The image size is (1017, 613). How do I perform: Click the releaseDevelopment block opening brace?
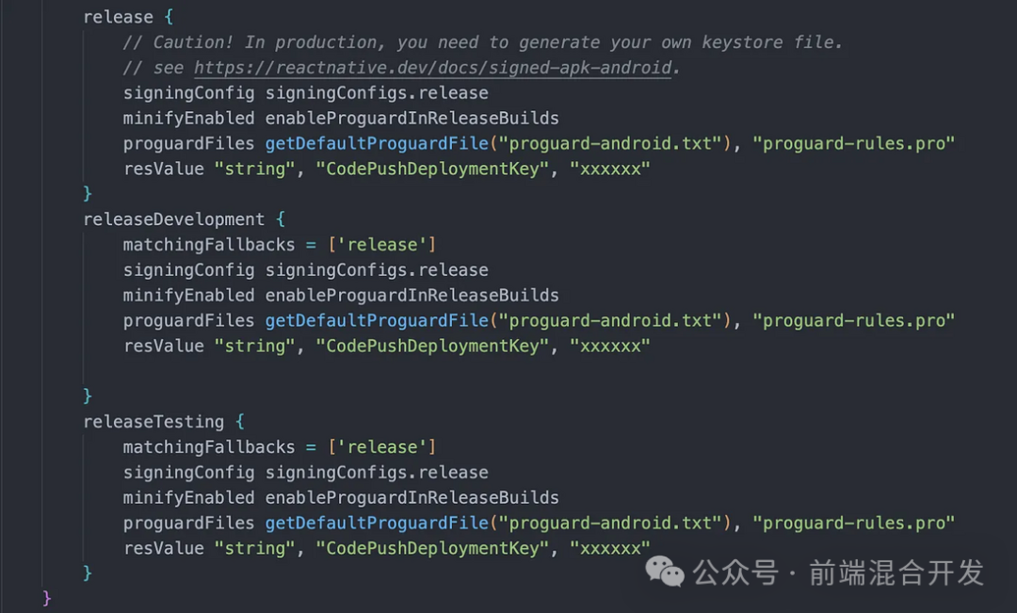pyautogui.click(x=281, y=219)
